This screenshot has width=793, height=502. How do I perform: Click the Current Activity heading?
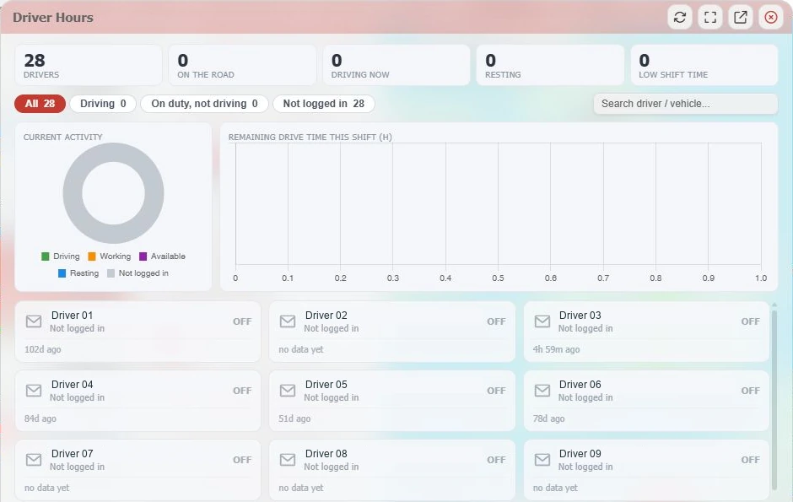(62, 137)
